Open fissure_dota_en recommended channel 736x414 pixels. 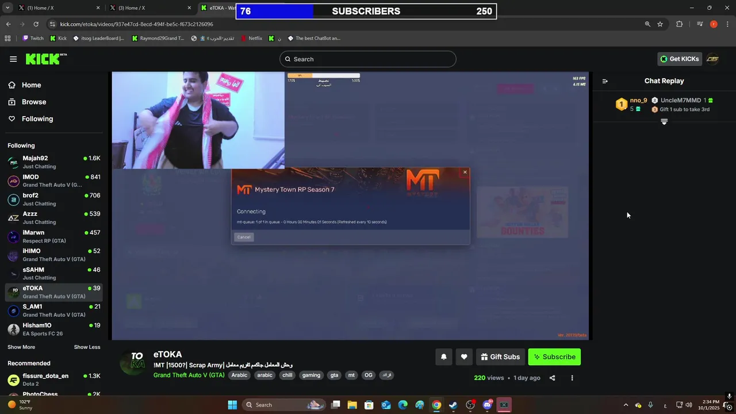click(x=53, y=379)
